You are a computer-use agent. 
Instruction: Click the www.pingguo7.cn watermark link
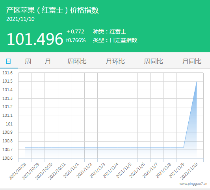tap(193, 184)
